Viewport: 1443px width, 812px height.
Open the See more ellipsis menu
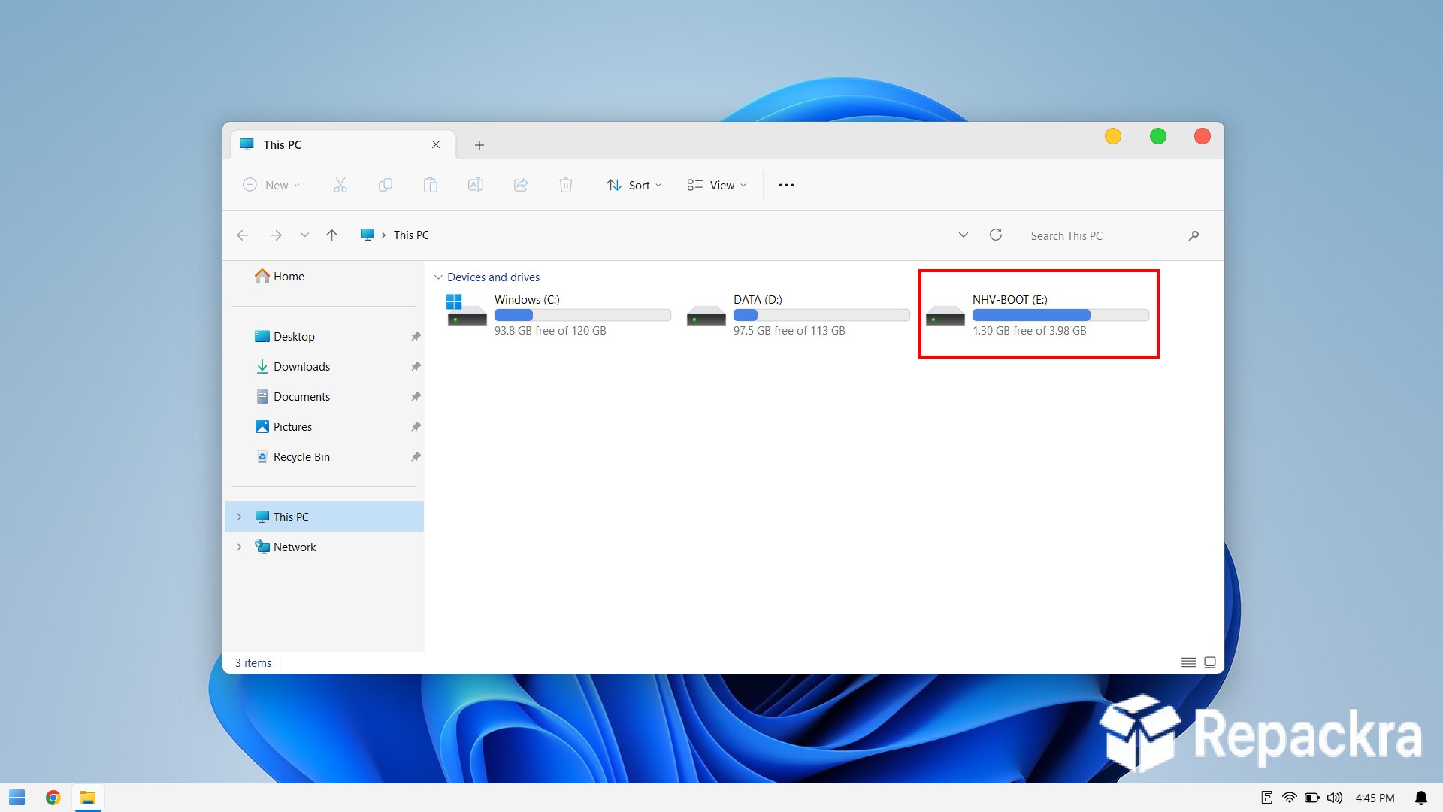pyautogui.click(x=786, y=185)
